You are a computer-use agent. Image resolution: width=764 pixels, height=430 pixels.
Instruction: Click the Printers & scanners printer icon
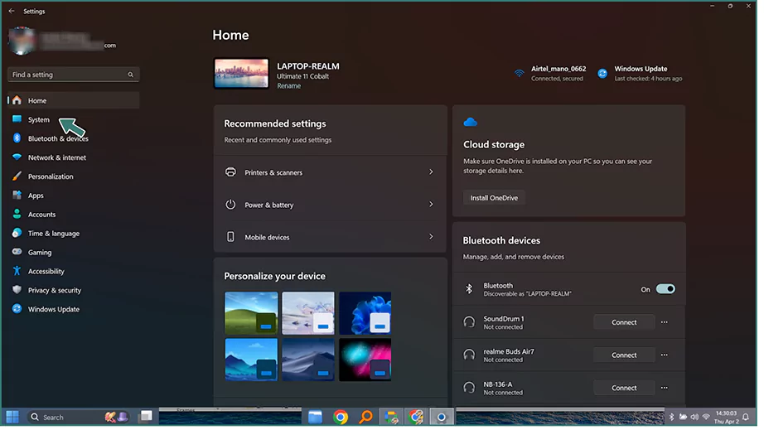click(232, 173)
